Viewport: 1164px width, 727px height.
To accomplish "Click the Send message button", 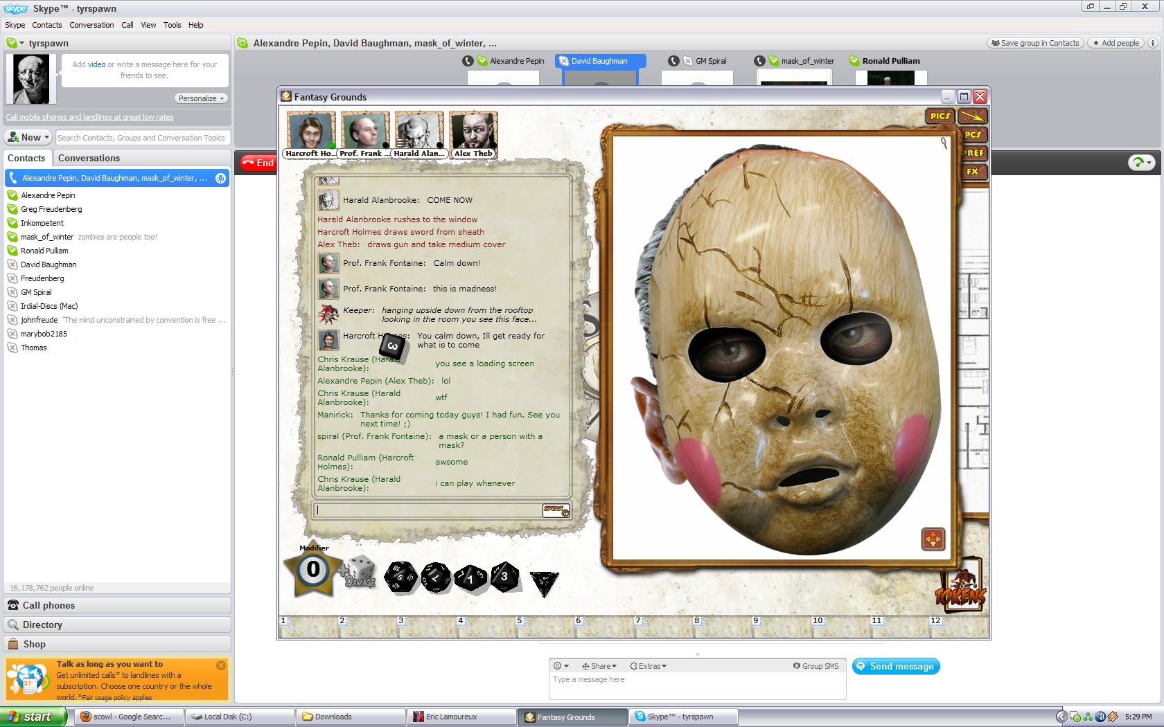I will point(896,666).
